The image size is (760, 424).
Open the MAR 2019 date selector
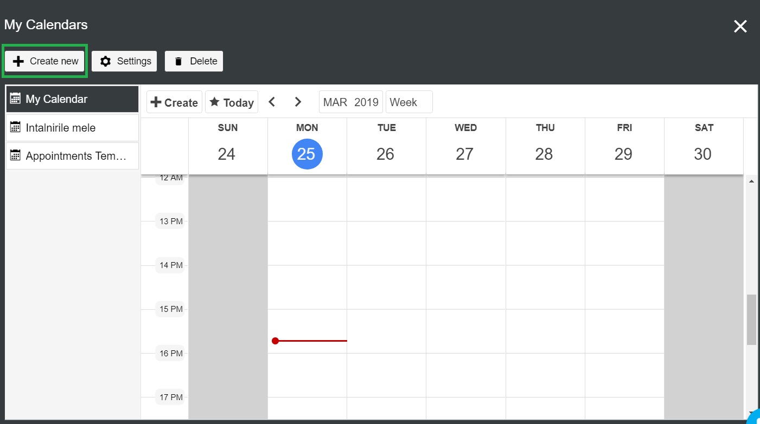(x=350, y=102)
